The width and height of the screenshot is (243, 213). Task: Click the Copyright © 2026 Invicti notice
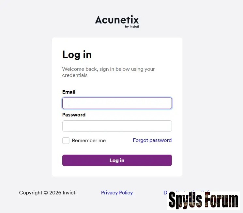(x=48, y=193)
